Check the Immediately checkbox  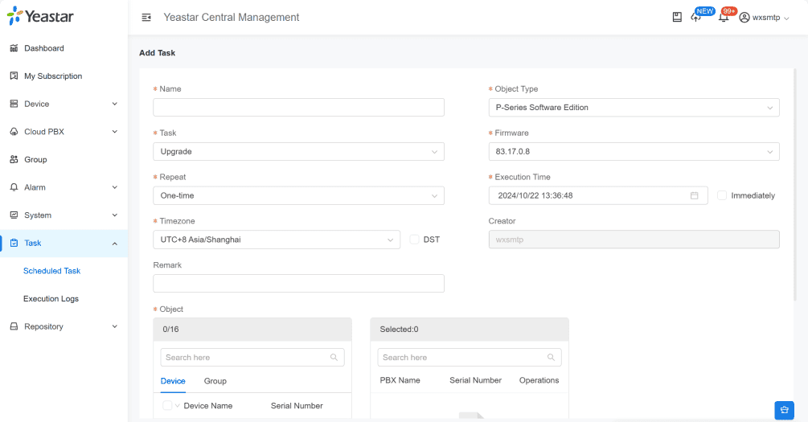(722, 196)
